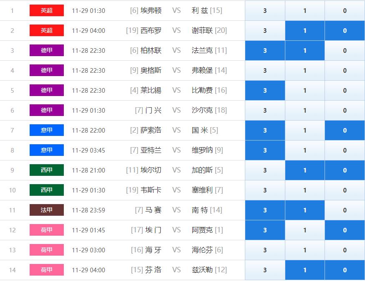This screenshot has height=281, width=365.
Task: Select 0 for 马赛 vs 南特
Action: click(345, 210)
